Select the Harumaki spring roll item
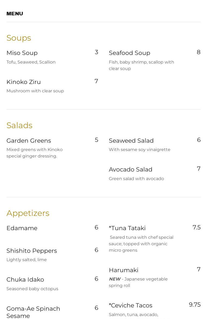This screenshot has height=319, width=207. coord(124,270)
